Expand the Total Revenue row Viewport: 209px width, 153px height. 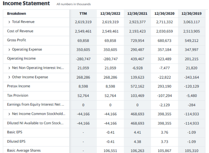[x=9, y=22]
